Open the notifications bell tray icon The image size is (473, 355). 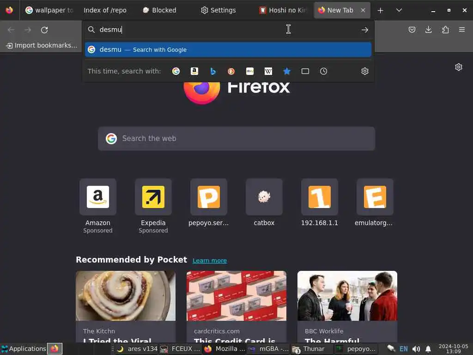pos(428,349)
